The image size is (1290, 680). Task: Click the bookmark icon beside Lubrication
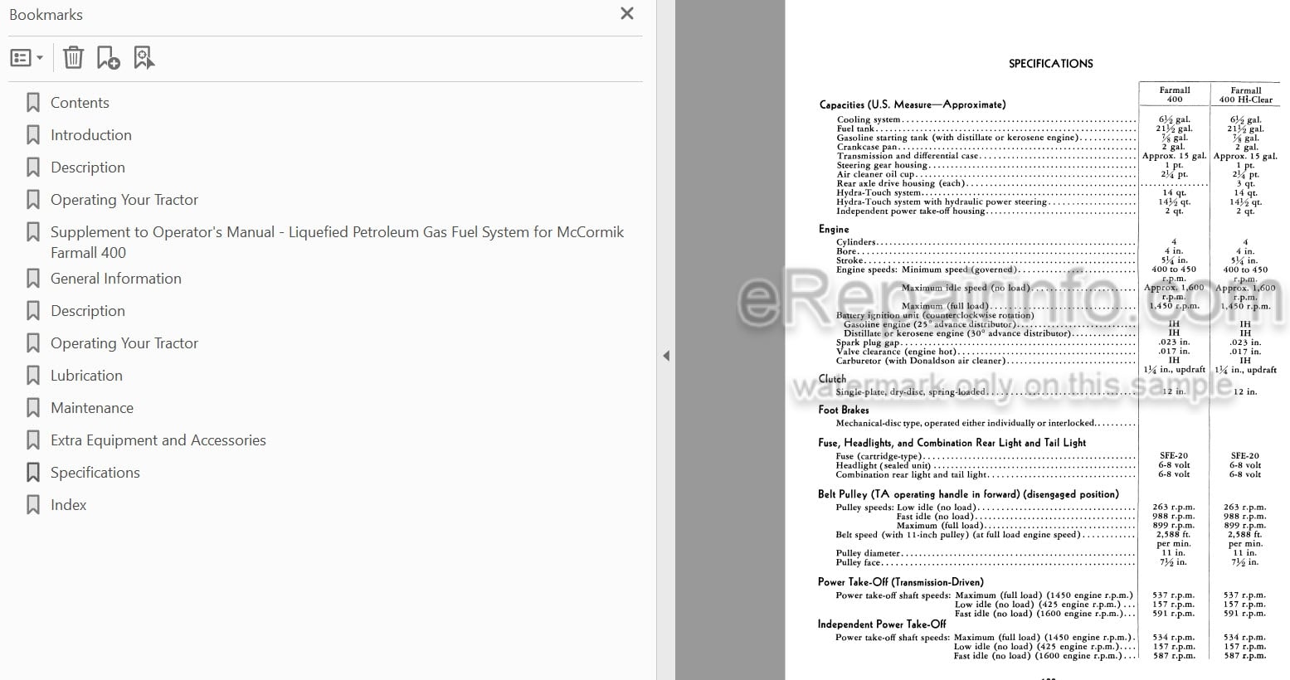(x=33, y=376)
